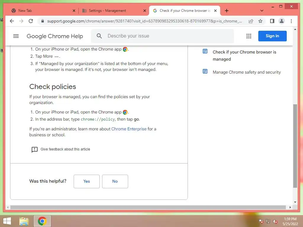This screenshot has width=303, height=227.
Task: Click Yes for Was this helpful
Action: [x=87, y=181]
